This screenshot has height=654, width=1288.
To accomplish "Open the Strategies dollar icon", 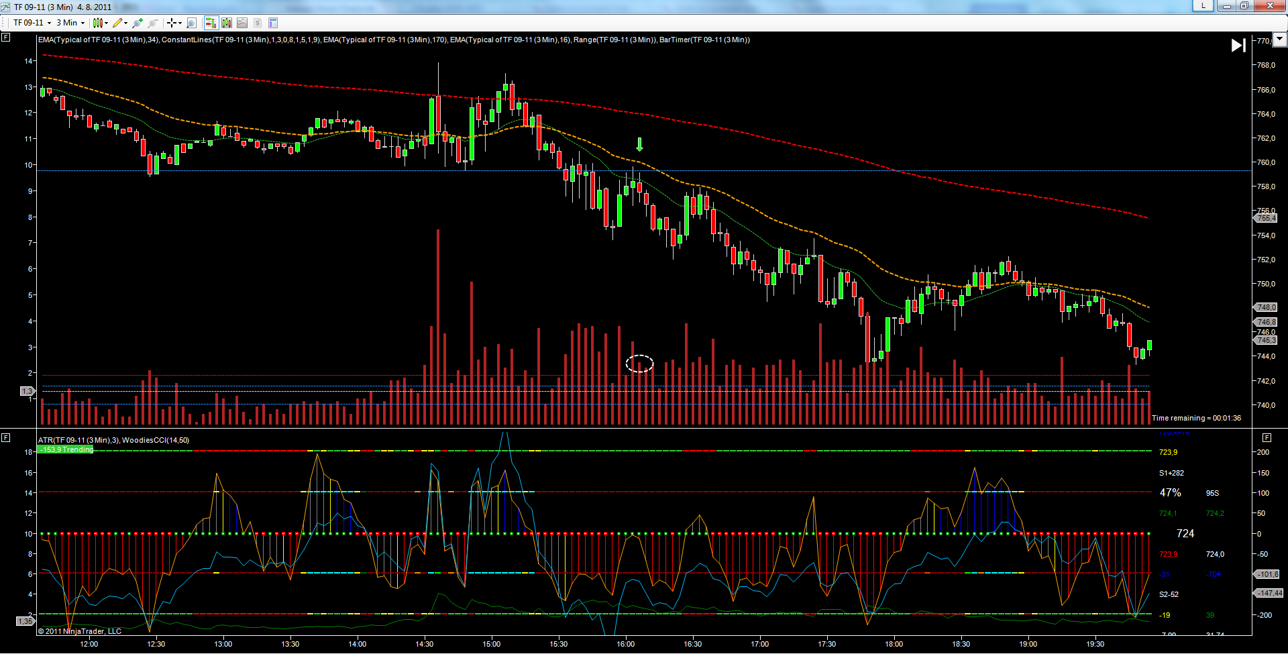I will pyautogui.click(x=258, y=23).
